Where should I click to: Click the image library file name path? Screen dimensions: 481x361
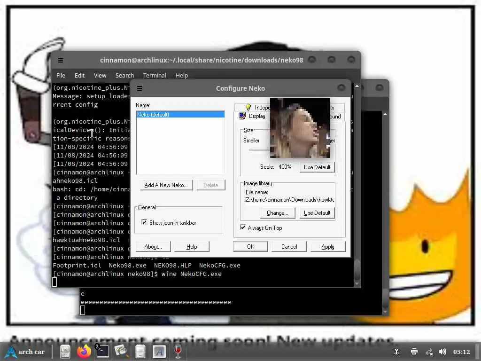(x=289, y=200)
